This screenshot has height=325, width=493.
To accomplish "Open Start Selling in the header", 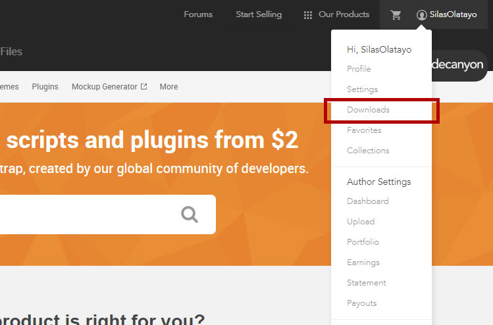I will coord(259,14).
